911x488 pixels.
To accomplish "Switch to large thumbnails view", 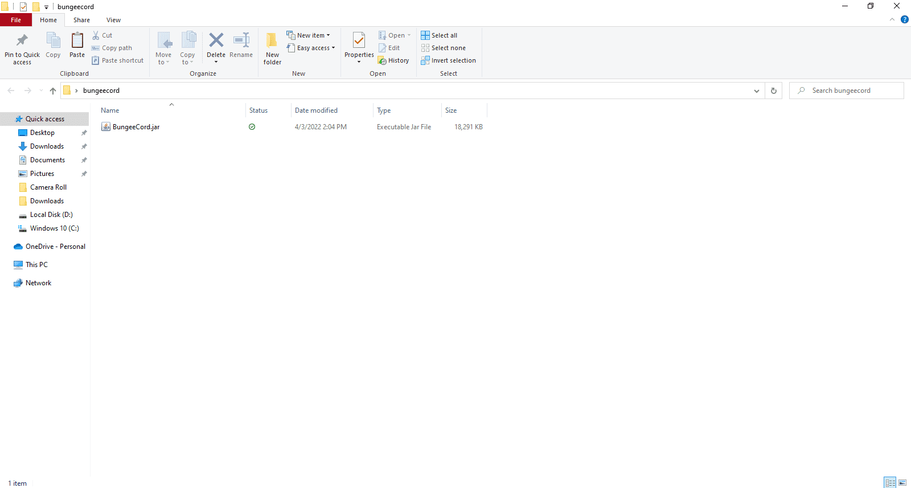I will (902, 483).
